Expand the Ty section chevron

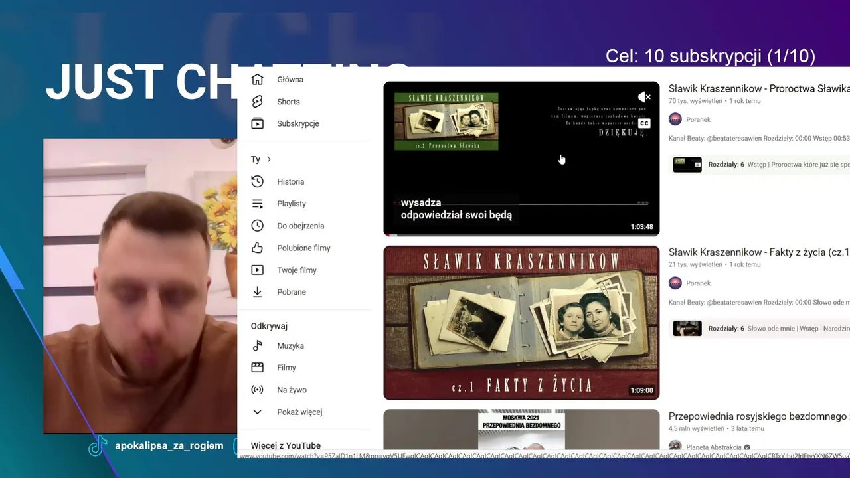click(269, 159)
